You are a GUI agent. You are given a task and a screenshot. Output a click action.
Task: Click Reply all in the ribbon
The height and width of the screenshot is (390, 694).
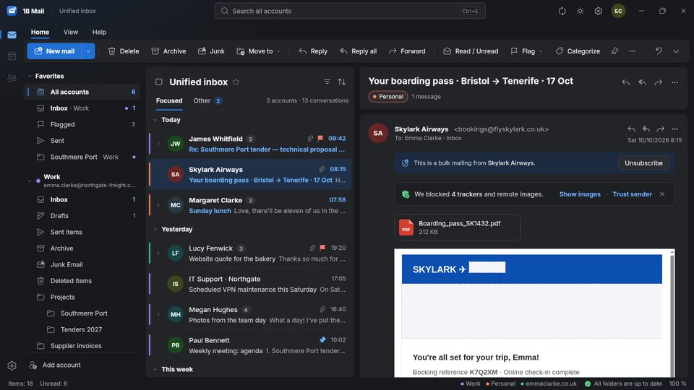(358, 51)
